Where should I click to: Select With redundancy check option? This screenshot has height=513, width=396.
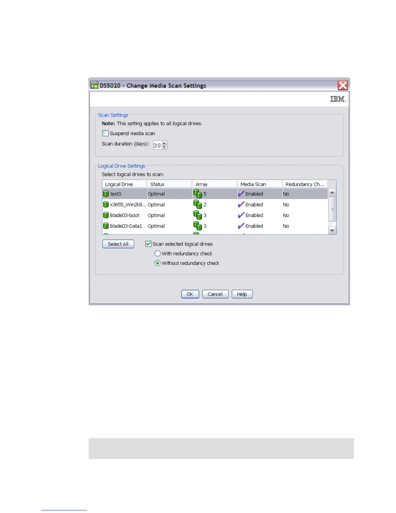click(158, 253)
